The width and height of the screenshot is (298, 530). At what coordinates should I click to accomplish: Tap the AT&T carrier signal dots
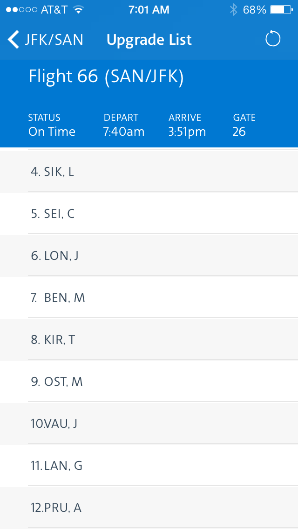[x=21, y=10]
